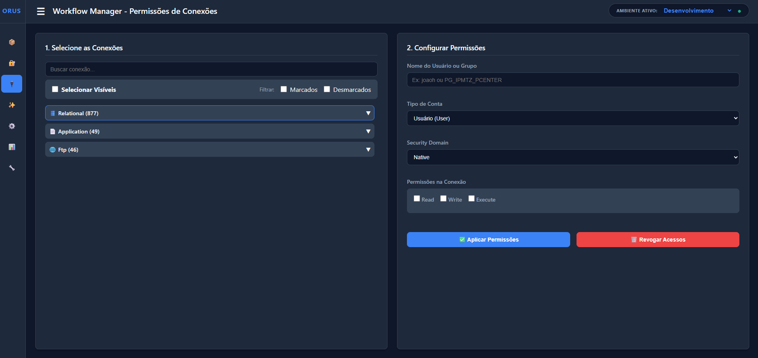Open the sparkles sidebar icon
Viewport: 758px width, 358px height.
[12, 105]
